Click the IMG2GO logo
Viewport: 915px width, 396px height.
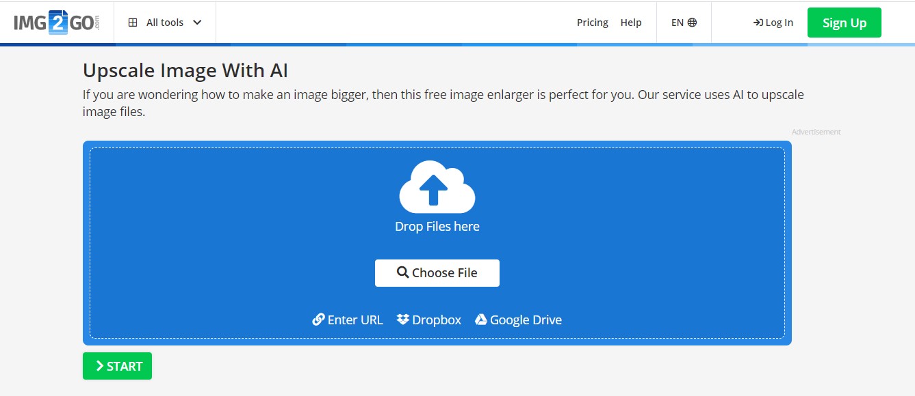coord(57,23)
